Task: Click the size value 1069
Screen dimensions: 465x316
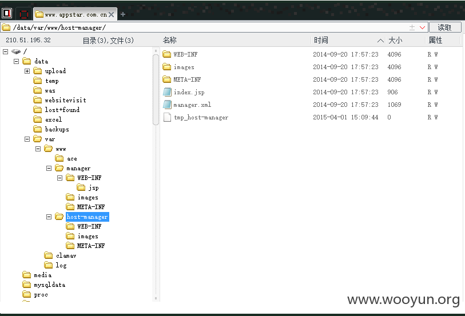Action: (394, 105)
